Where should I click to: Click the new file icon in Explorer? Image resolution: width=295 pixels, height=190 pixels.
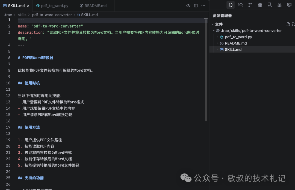pyautogui.click(x=288, y=24)
